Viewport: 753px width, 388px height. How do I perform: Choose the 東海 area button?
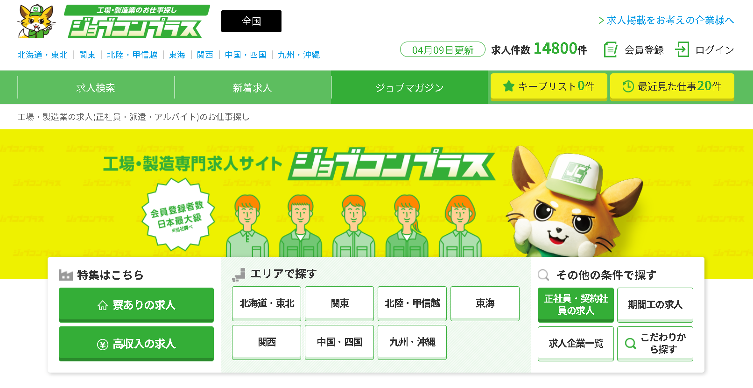coord(485,303)
